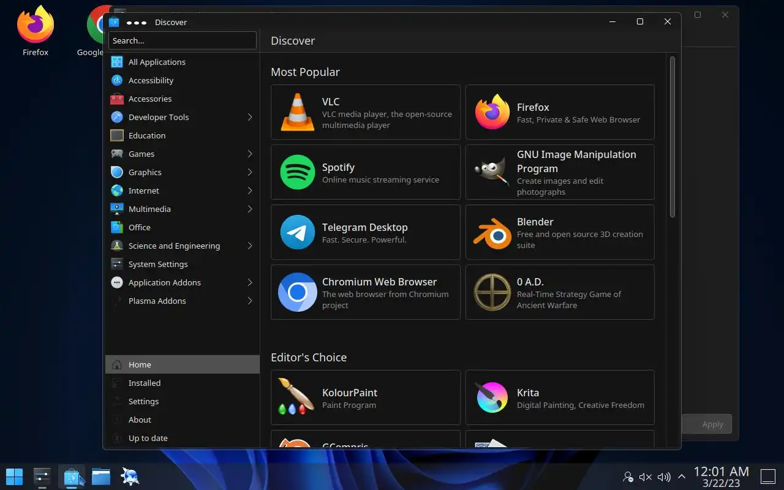Click the Education category icon

117,135
